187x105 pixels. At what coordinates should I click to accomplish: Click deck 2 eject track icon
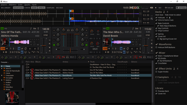click(133, 44)
